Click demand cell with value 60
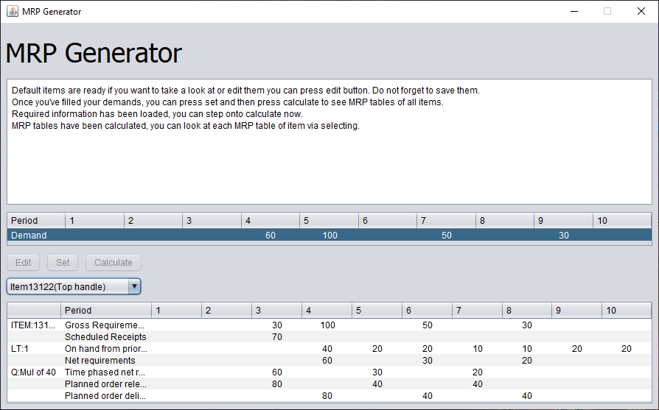This screenshot has width=659, height=410. tap(271, 236)
